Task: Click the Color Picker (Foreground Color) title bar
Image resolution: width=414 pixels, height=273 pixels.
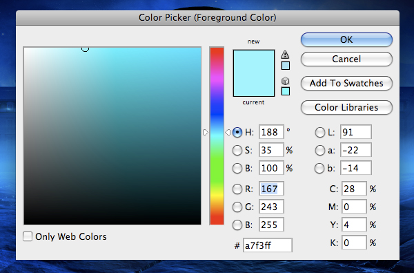Action: (x=208, y=18)
